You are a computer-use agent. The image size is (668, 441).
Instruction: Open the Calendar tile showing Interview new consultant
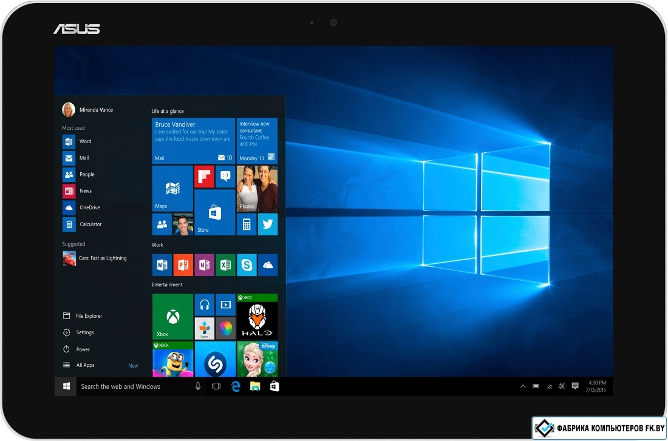[257, 141]
